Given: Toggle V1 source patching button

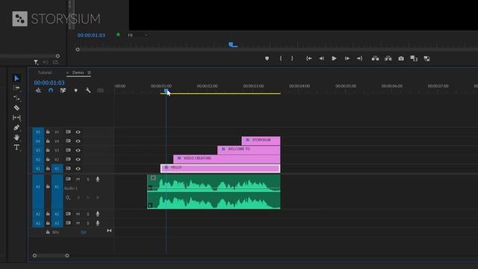Looking at the screenshot, I should [38, 169].
